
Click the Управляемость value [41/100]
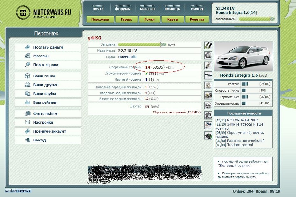point(265,103)
